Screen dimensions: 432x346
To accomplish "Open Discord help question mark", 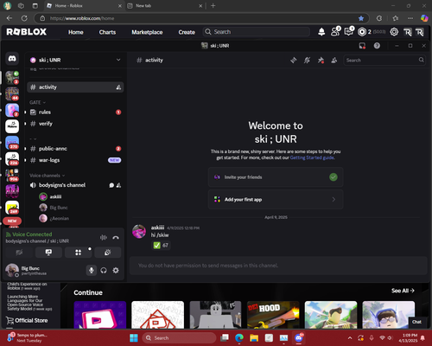I will pos(377,46).
